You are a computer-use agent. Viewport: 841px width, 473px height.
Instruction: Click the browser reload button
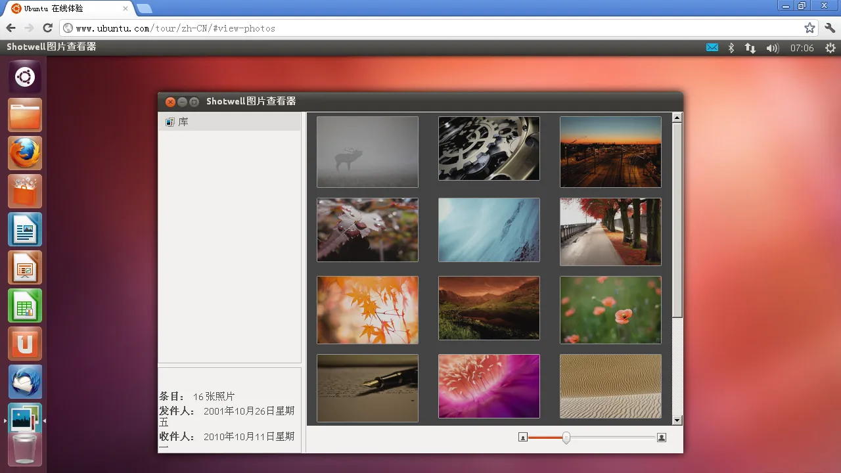47,28
